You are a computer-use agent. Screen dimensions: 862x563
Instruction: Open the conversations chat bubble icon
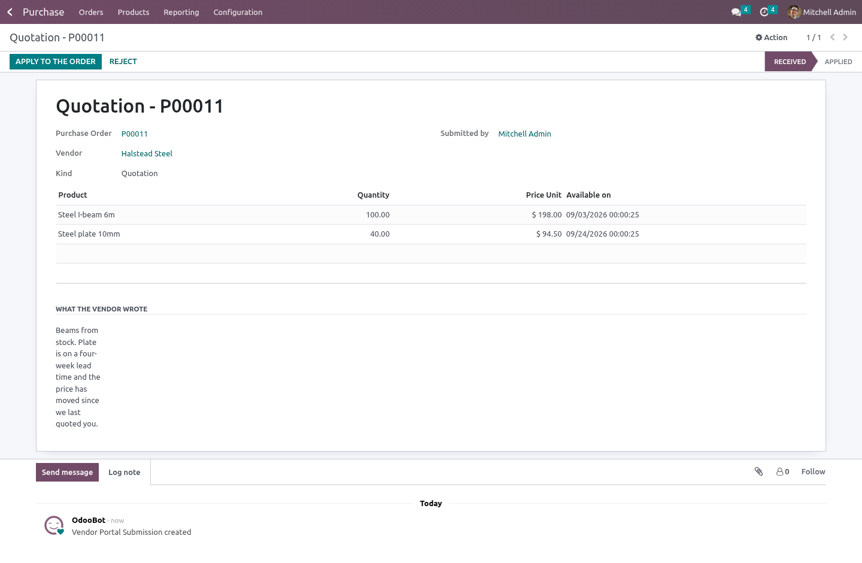pos(736,12)
